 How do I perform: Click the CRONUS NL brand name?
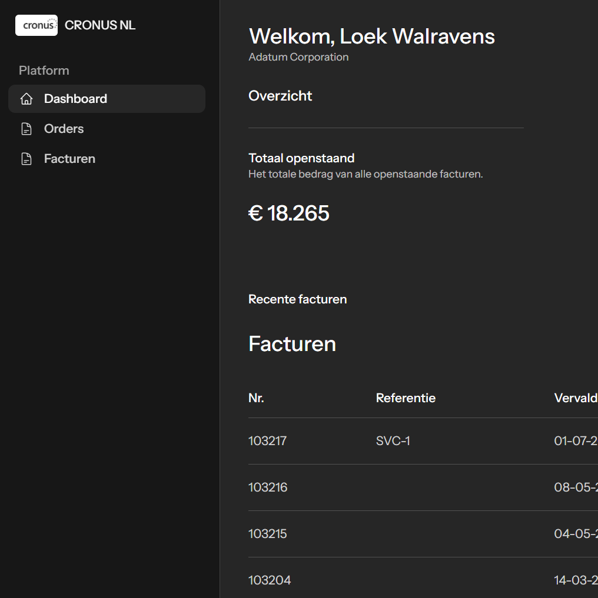tap(100, 25)
